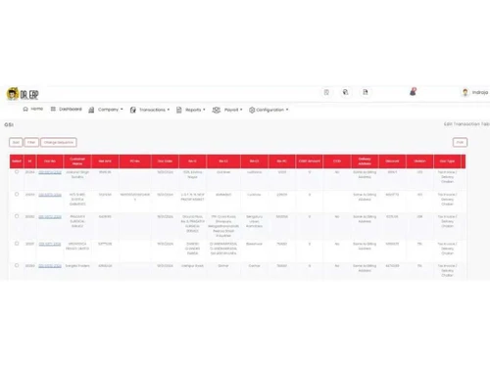Click the Filter button
The width and height of the screenshot is (490, 367).
coord(31,142)
